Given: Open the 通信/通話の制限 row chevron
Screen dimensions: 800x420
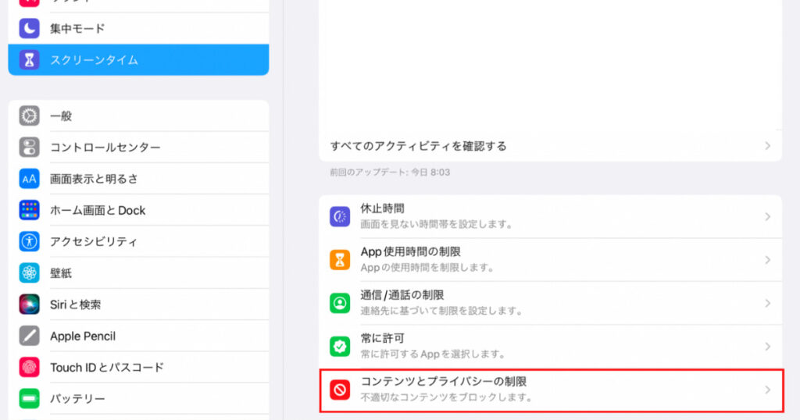Looking at the screenshot, I should [767, 303].
